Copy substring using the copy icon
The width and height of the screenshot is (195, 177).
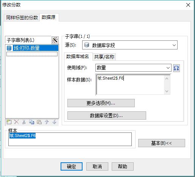pos(31,122)
